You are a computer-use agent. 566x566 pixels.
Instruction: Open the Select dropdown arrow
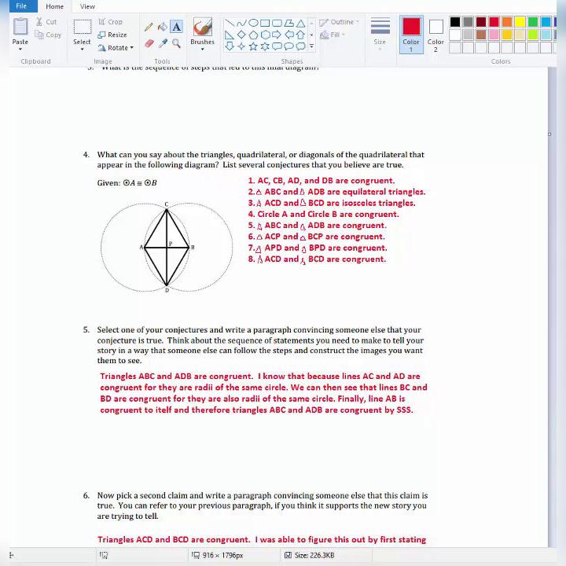coord(83,49)
